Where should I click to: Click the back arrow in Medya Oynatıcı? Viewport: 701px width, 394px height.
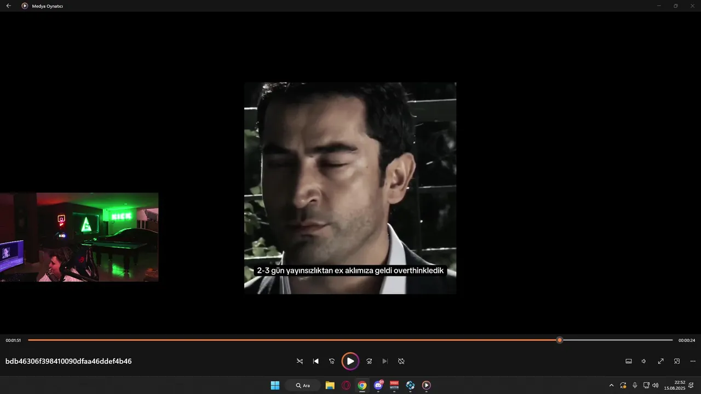click(8, 5)
